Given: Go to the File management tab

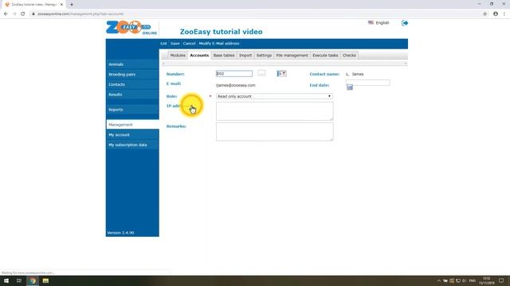Looking at the screenshot, I should pyautogui.click(x=292, y=56).
